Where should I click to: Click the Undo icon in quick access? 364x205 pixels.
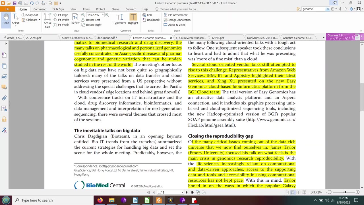31,3
